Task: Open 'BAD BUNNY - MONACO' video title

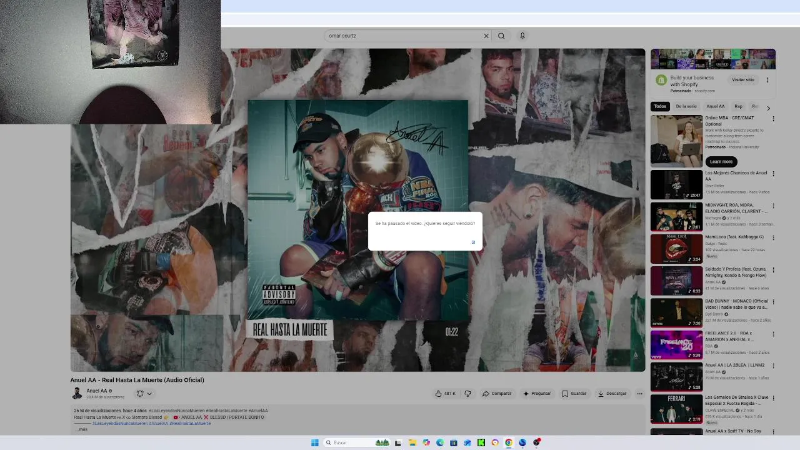Action: pos(737,304)
